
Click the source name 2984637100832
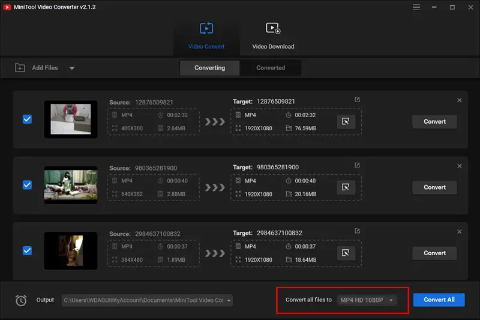(x=158, y=234)
